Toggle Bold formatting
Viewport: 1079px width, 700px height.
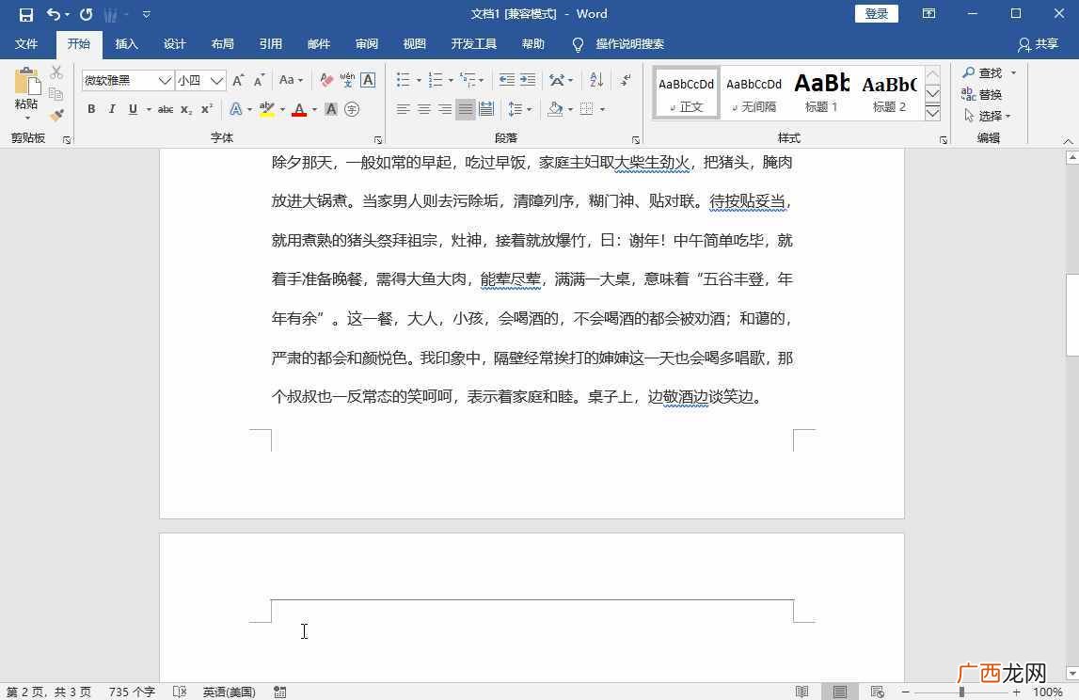[x=91, y=109]
